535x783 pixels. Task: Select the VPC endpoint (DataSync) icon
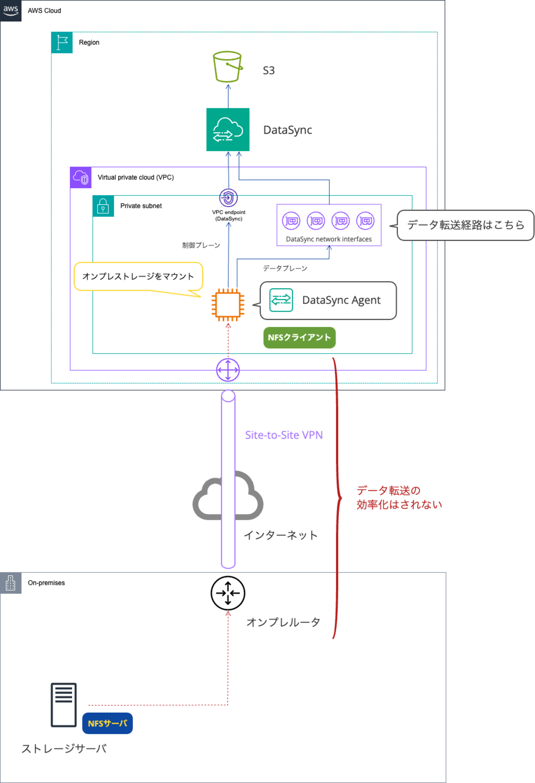point(229,198)
